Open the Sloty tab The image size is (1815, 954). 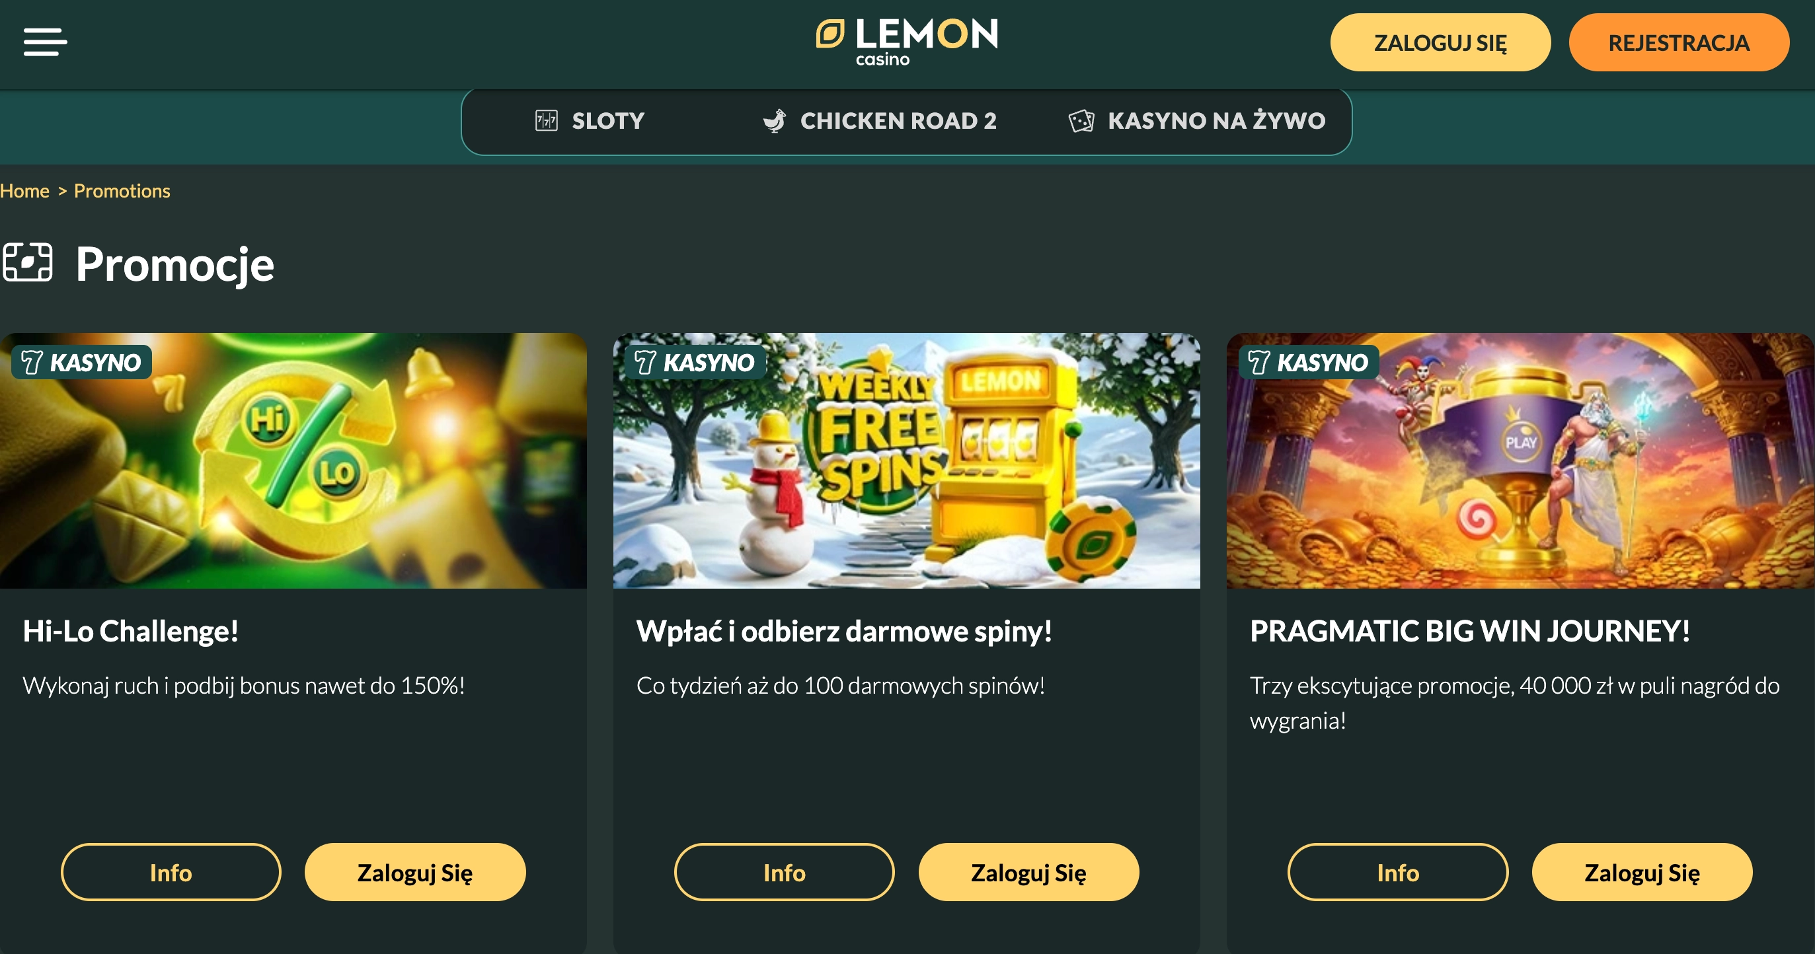[590, 120]
